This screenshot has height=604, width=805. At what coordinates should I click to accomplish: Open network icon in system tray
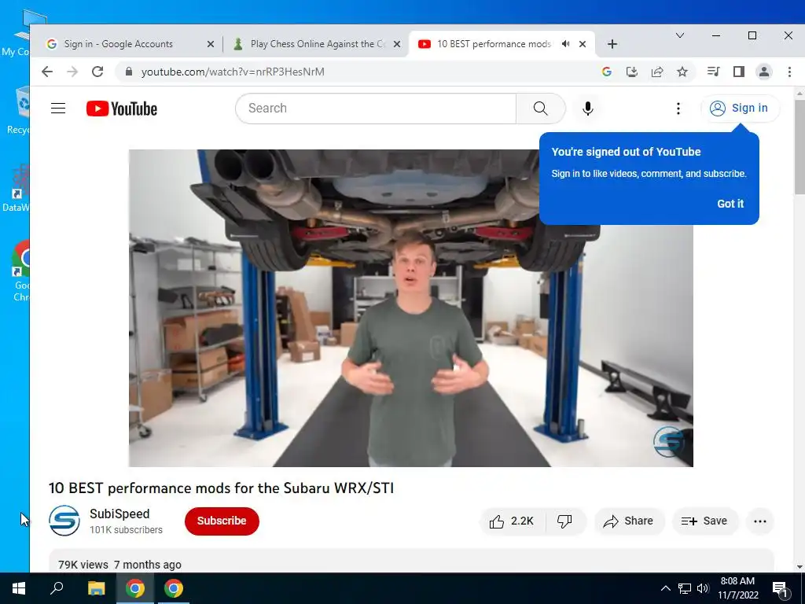point(685,588)
